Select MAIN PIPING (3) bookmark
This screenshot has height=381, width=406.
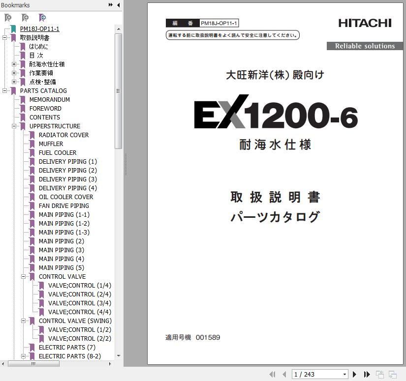62,250
